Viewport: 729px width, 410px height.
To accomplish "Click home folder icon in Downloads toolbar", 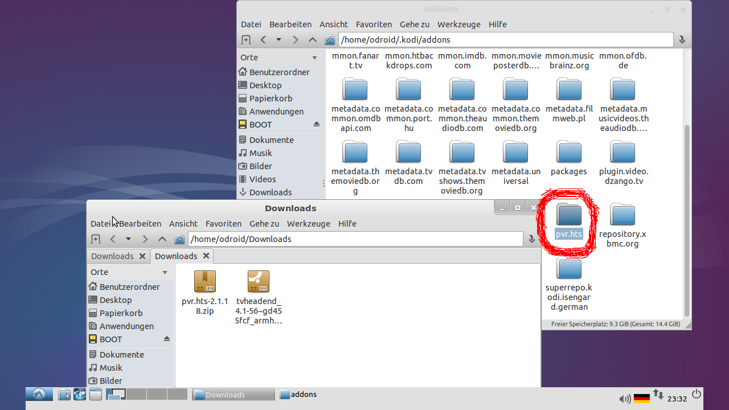I will [179, 239].
